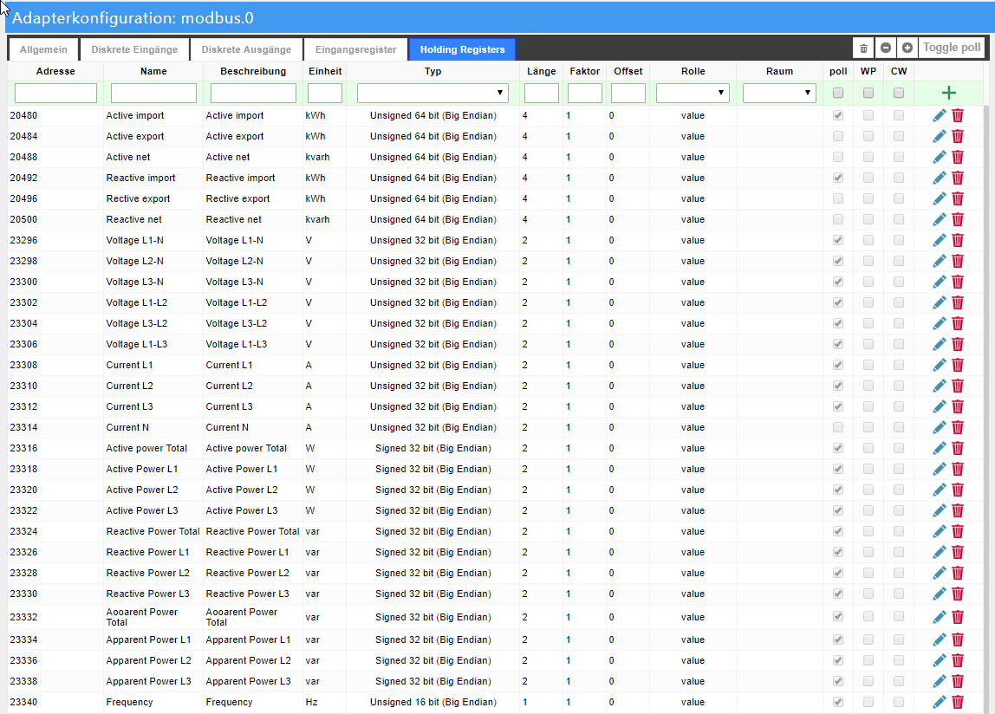Open the Raum filter dropdown
This screenshot has width=995, height=714.
(x=779, y=94)
